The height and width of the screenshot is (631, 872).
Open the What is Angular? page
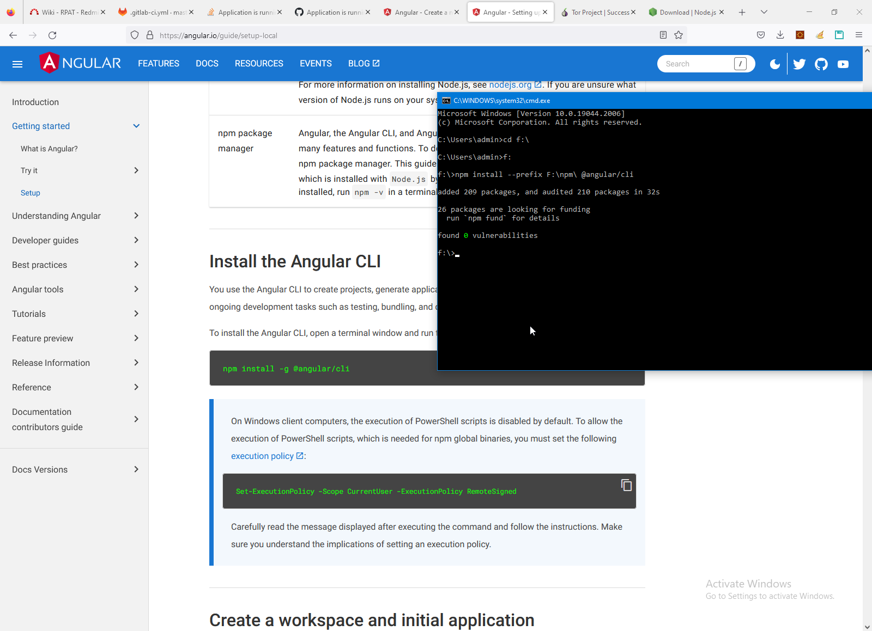pos(49,149)
